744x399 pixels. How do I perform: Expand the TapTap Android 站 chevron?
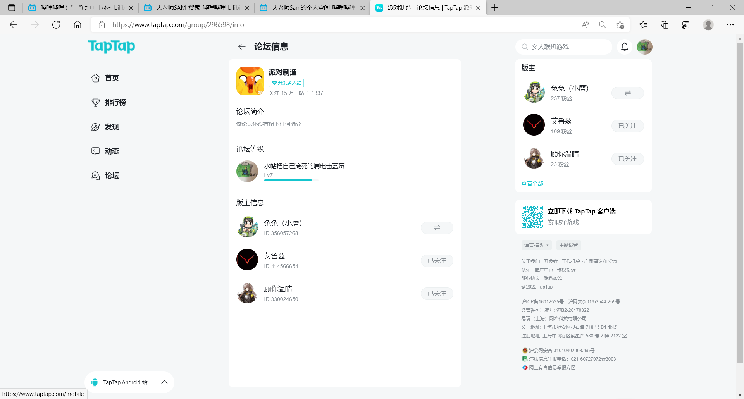(164, 382)
